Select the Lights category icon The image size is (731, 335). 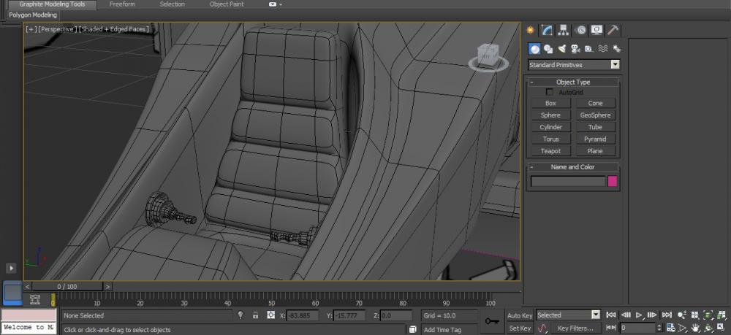[x=562, y=49]
